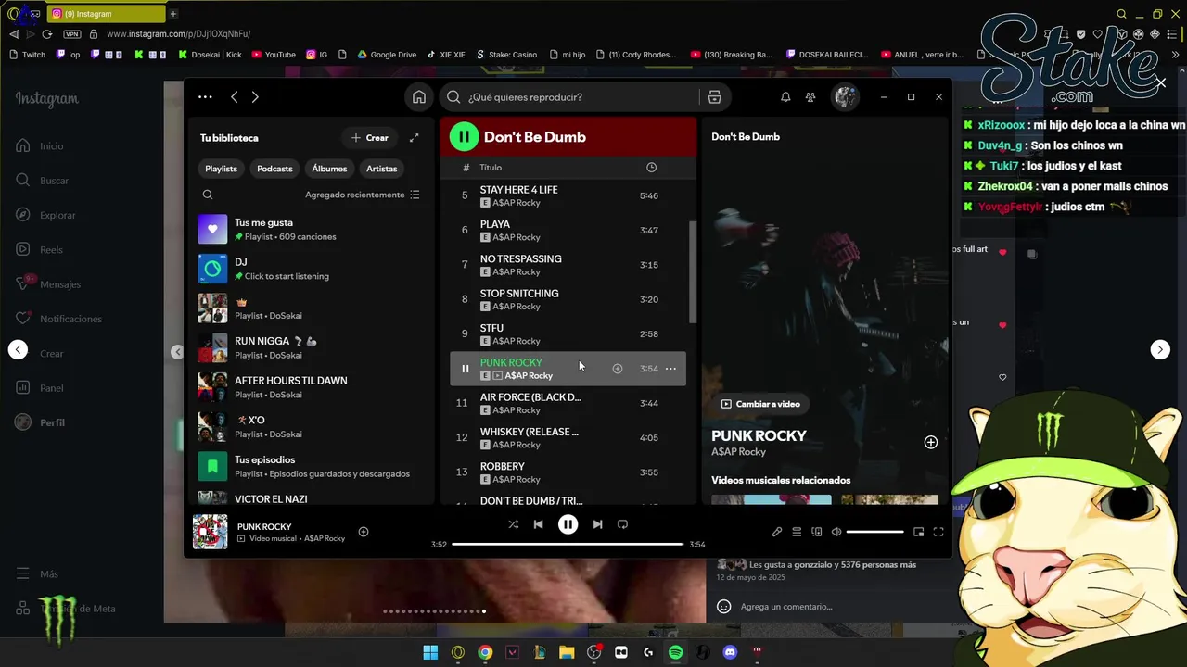Open Mensajes in the Instagram sidebar
The height and width of the screenshot is (667, 1187).
point(48,284)
